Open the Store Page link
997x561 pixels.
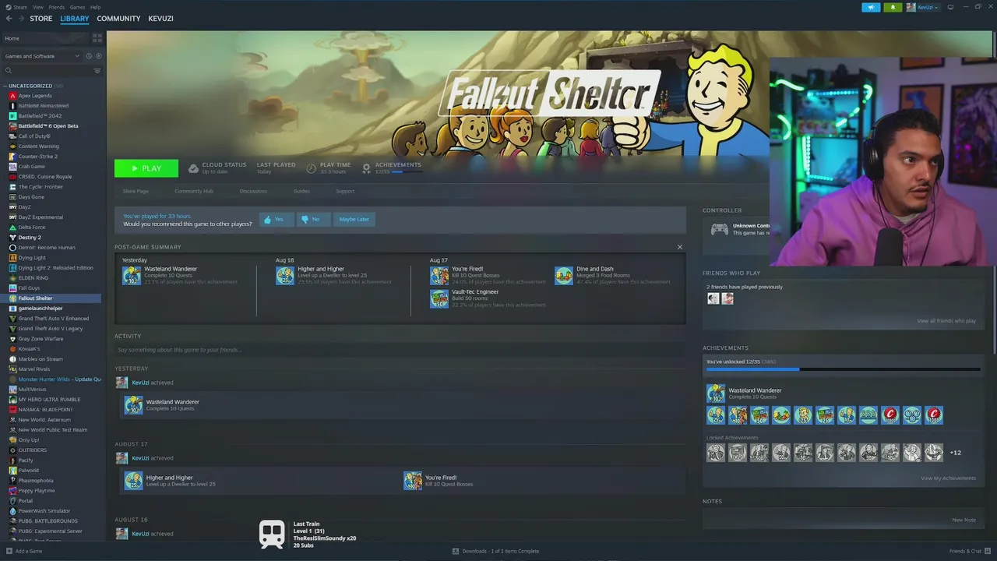tap(136, 191)
